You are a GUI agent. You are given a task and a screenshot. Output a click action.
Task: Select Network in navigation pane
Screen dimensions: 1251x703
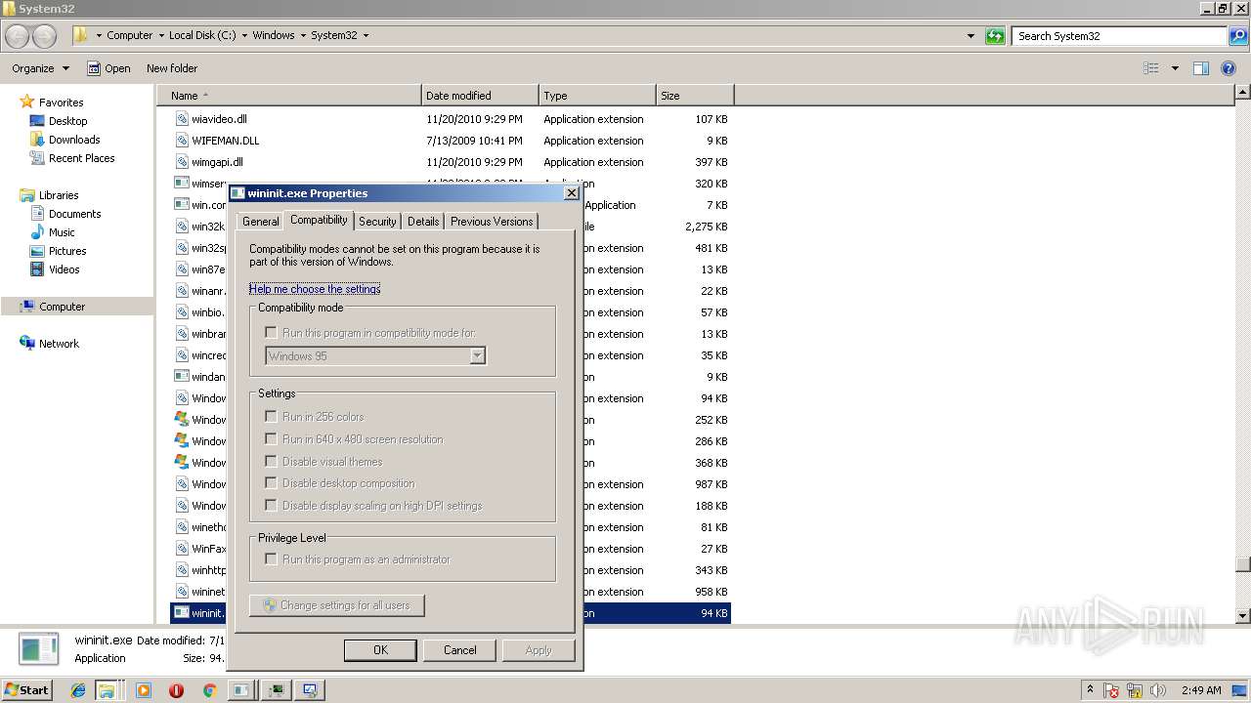[59, 344]
